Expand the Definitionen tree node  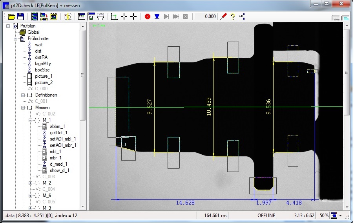pos(23,95)
